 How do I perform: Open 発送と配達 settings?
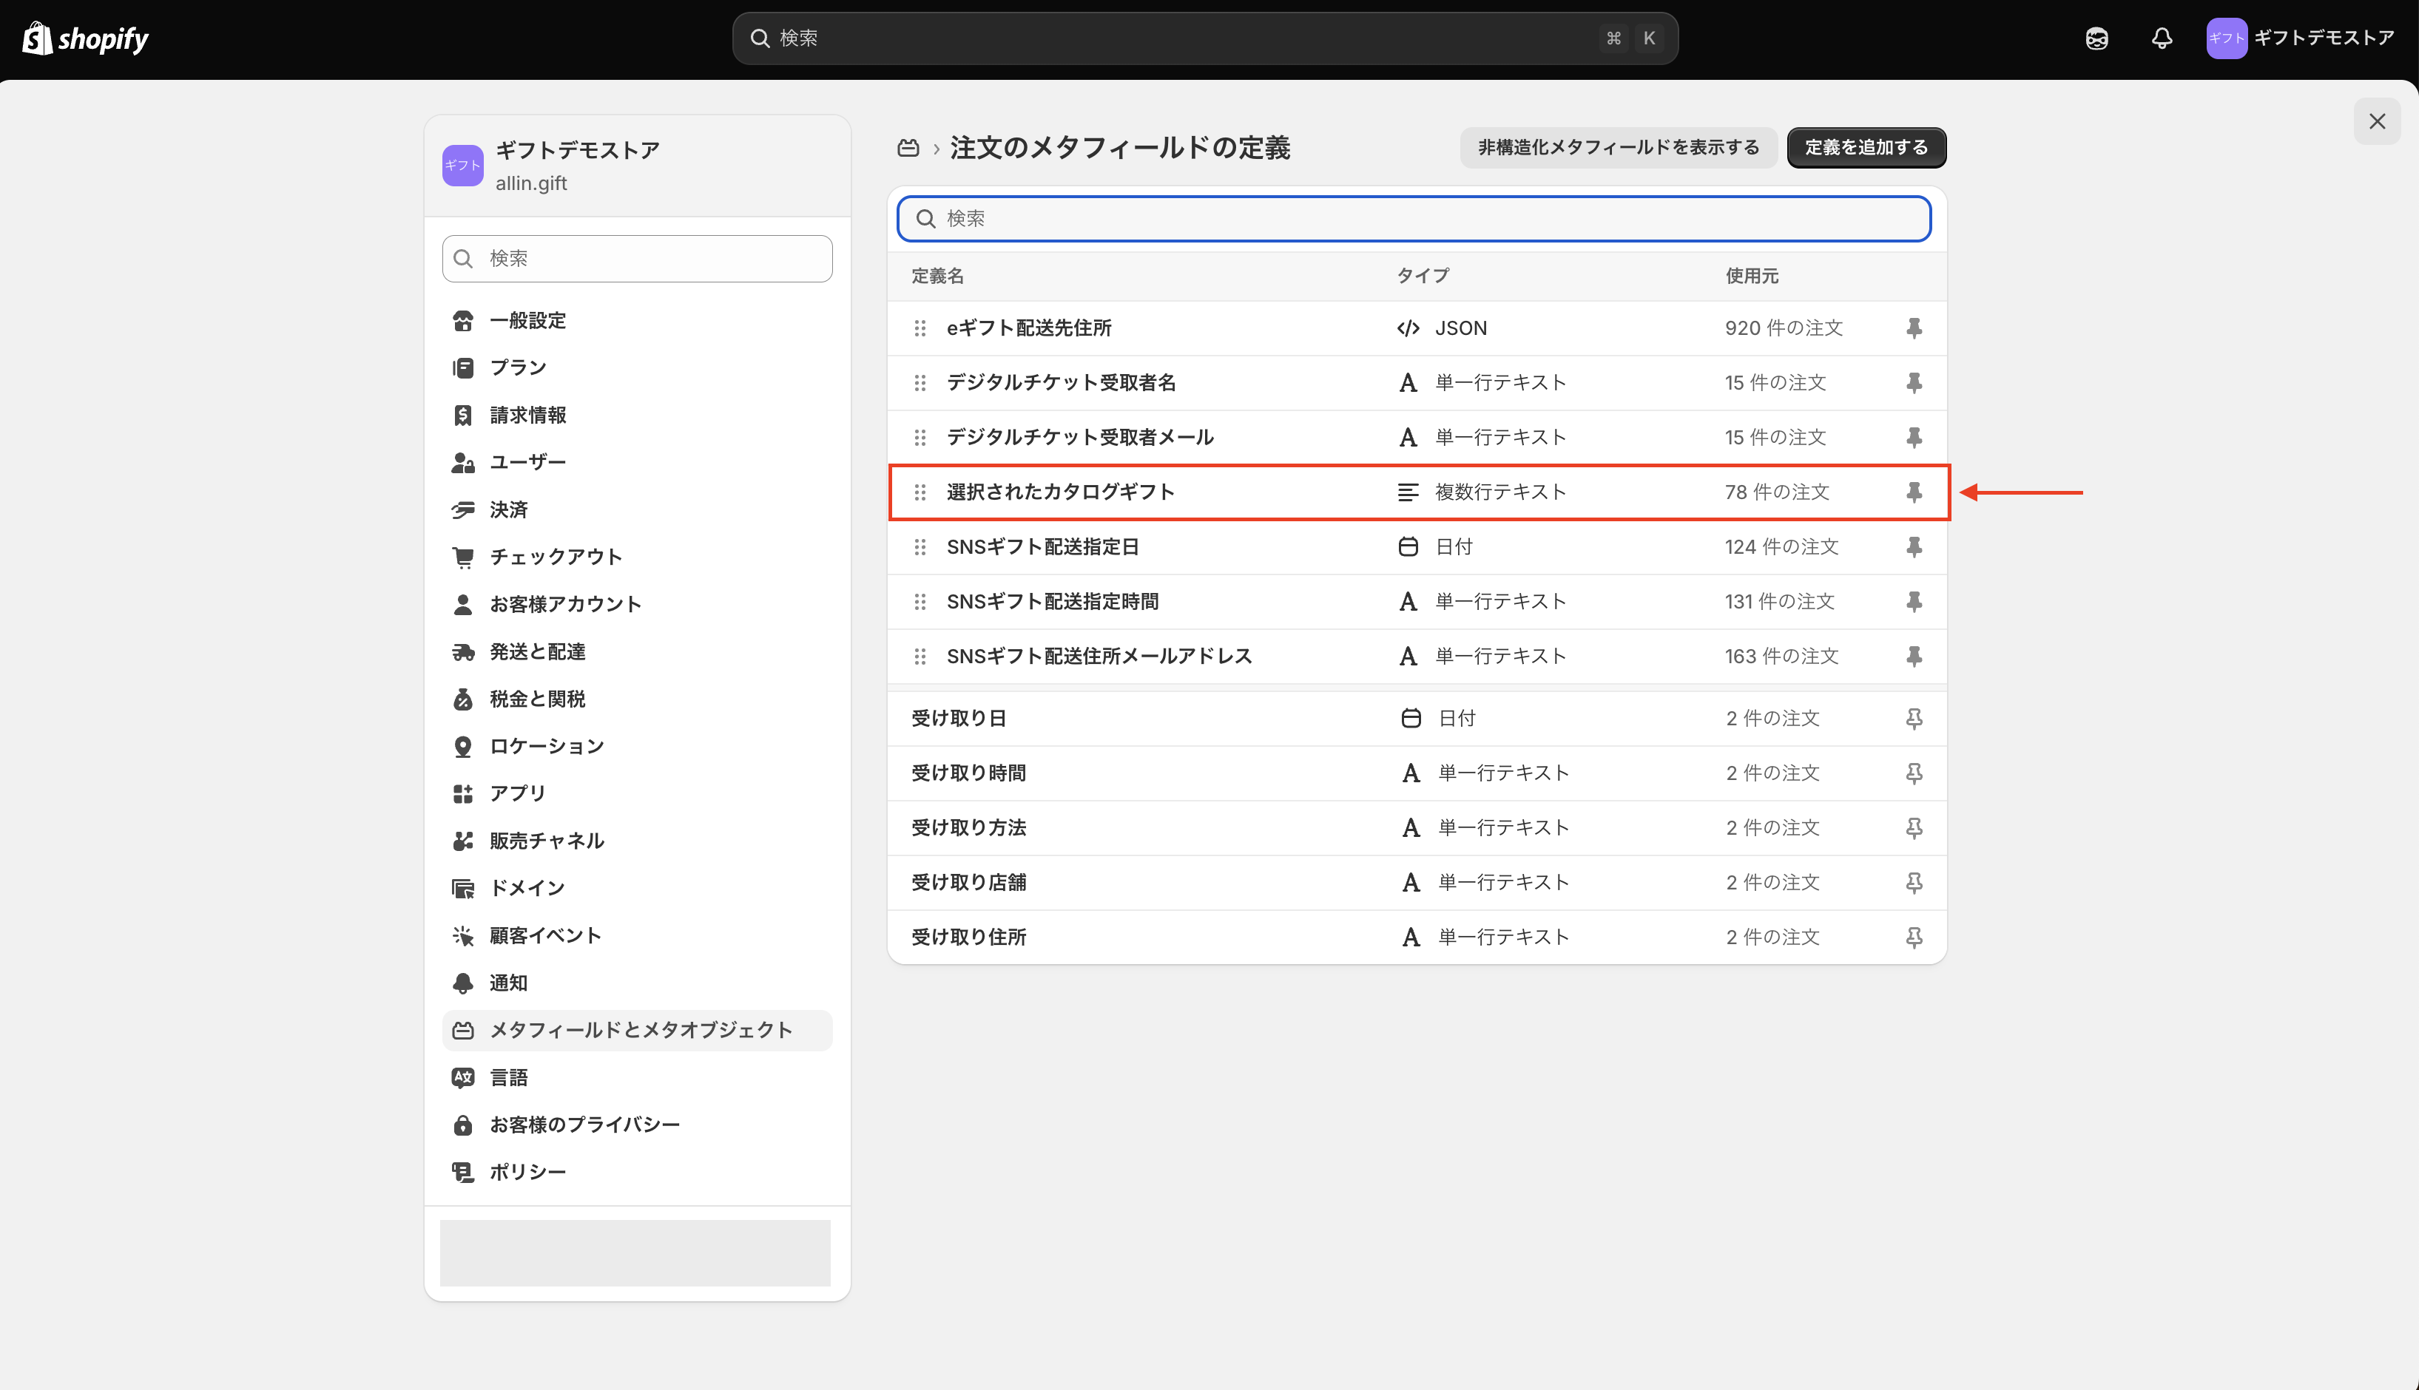pyautogui.click(x=637, y=652)
